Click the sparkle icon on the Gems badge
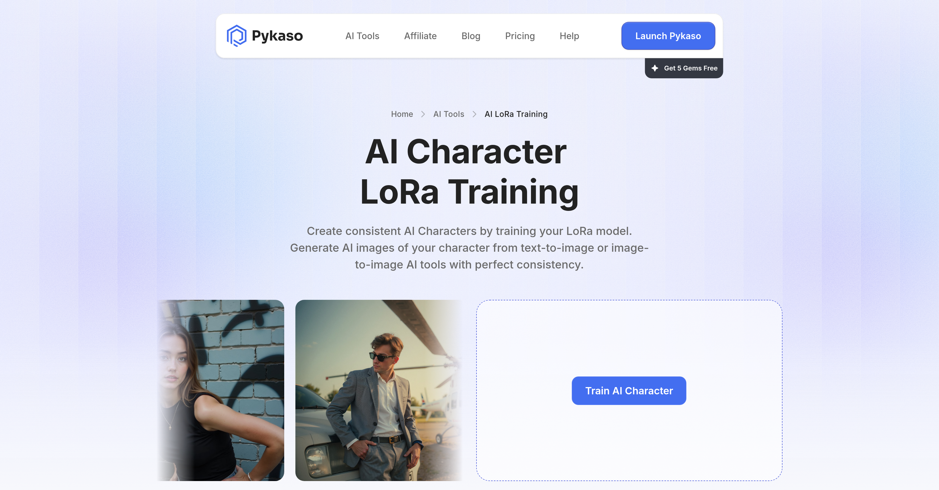The image size is (939, 490). coord(655,68)
